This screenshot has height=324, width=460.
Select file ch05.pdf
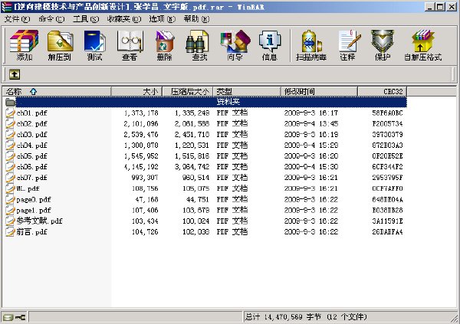tap(31, 156)
